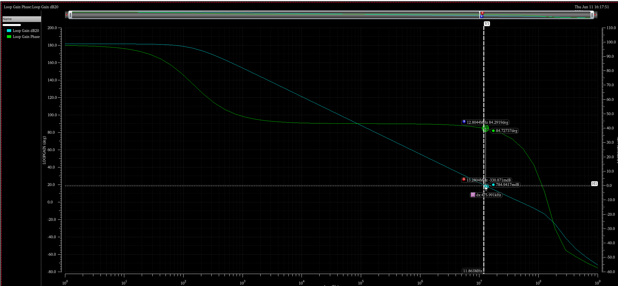This screenshot has height=286, width=618.
Task: Click the "11.863MHz" V1 position readout
Action: [473, 271]
